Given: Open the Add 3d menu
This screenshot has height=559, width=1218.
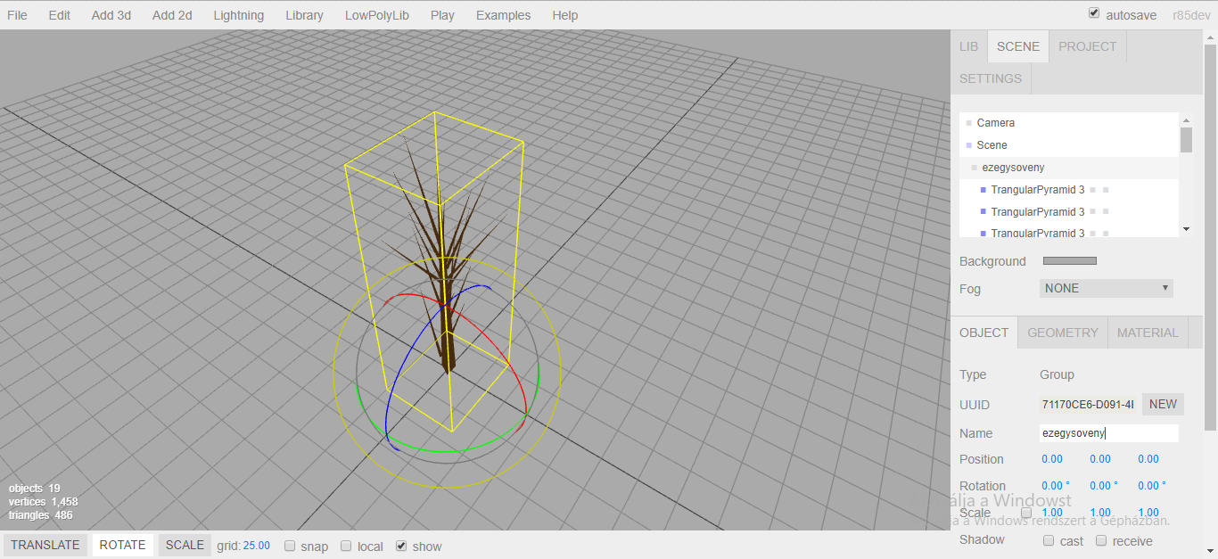Looking at the screenshot, I should point(111,15).
